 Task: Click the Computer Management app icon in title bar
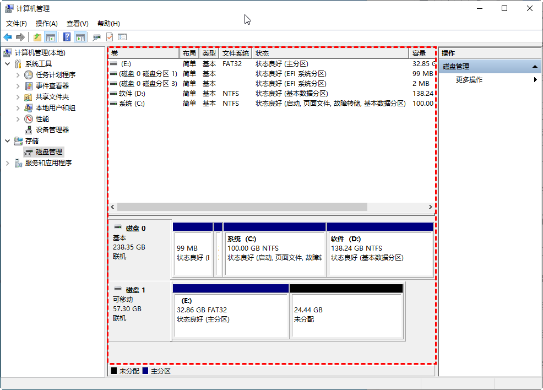[x=9, y=8]
